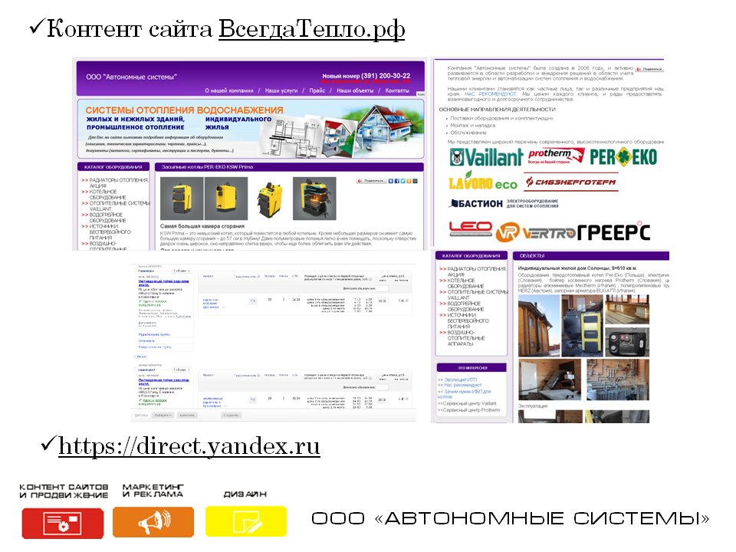Screen dimensions: 736x552
Task: Click the СИСТЕМЫ ОТОПЛЕНИЯ ВОДОСНАБЖЕНИЯ banner
Action: [251, 129]
